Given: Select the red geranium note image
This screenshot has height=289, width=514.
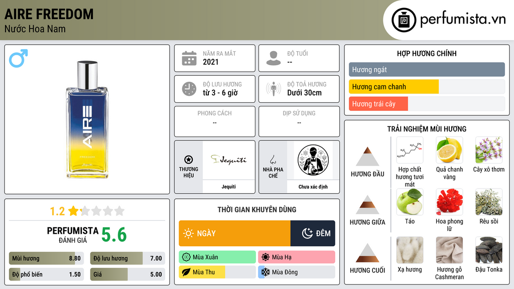Looking at the screenshot, I should 449,202.
